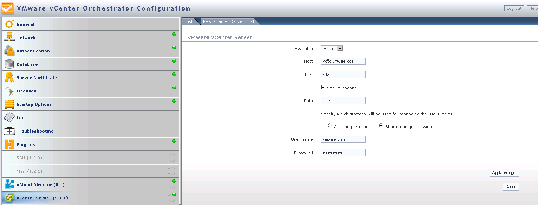Click the Troubleshooting first-aid kit icon
538x205 pixels.
9,131
